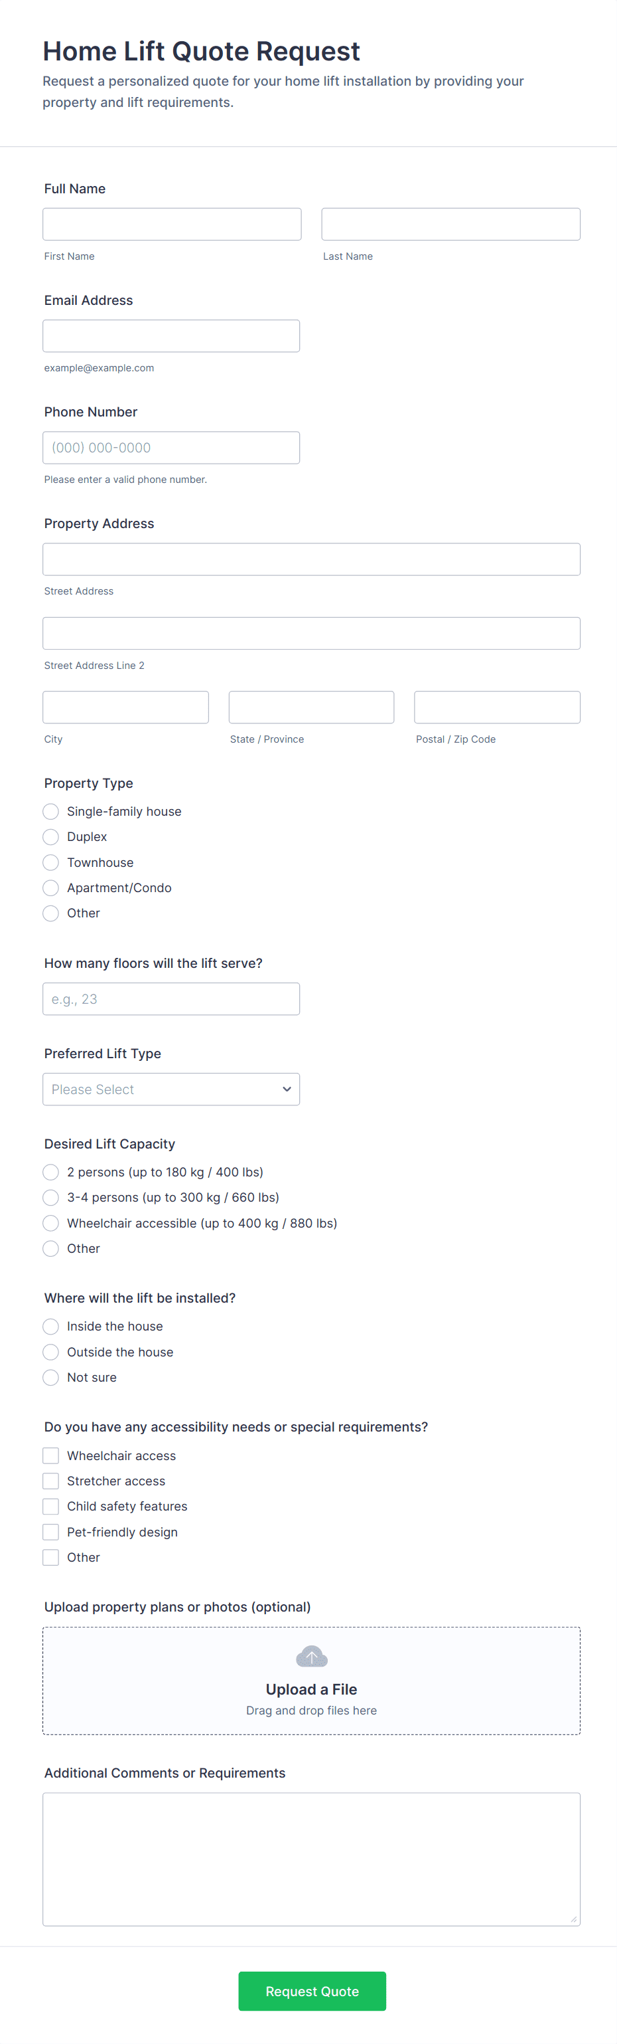Check the Wheelchair access checkbox

tap(50, 1455)
